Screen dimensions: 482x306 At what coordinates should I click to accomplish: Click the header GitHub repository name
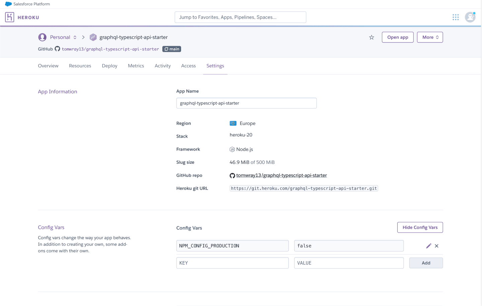110,49
